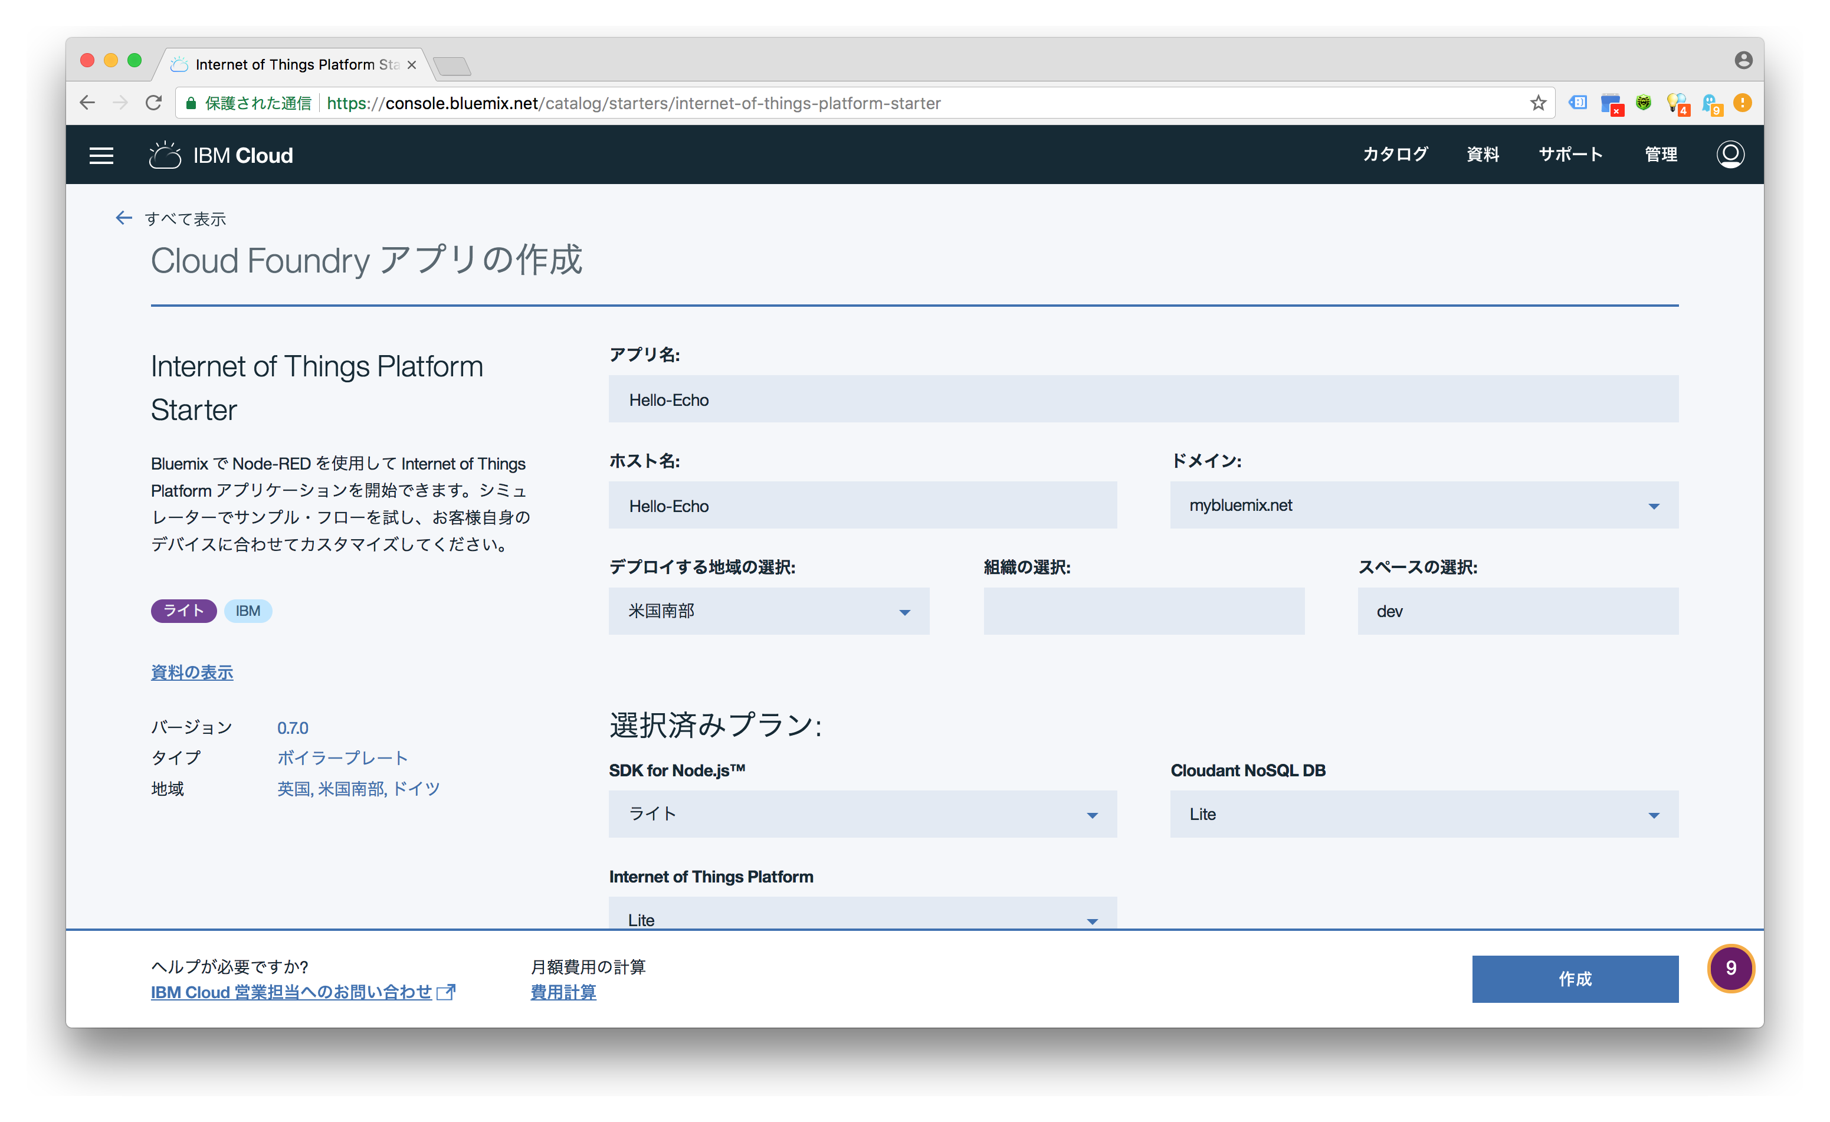Viewport: 1830px width, 1122px height.
Task: Click the back arrow beside すべて表示
Action: 123,218
